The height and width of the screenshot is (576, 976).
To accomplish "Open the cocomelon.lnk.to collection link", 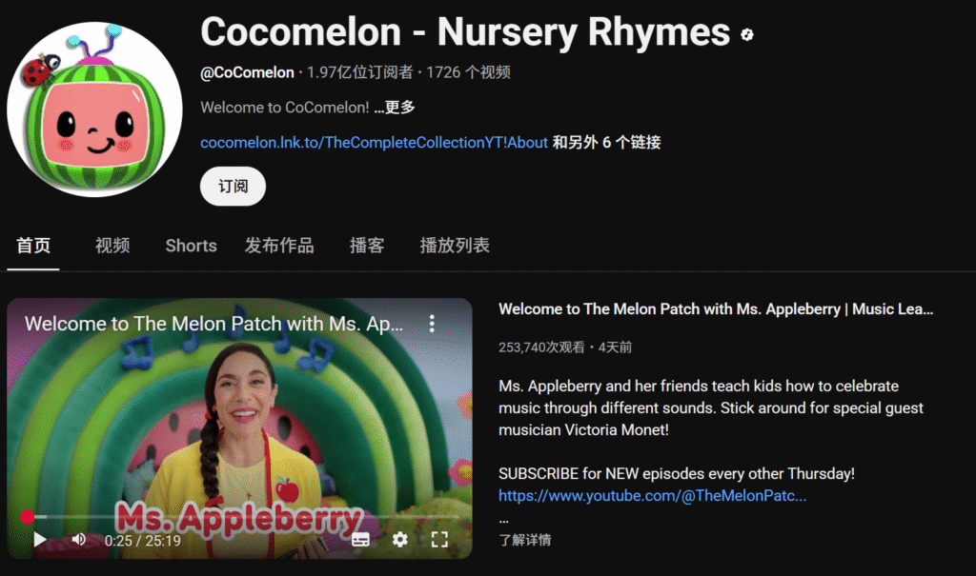I will coord(374,143).
